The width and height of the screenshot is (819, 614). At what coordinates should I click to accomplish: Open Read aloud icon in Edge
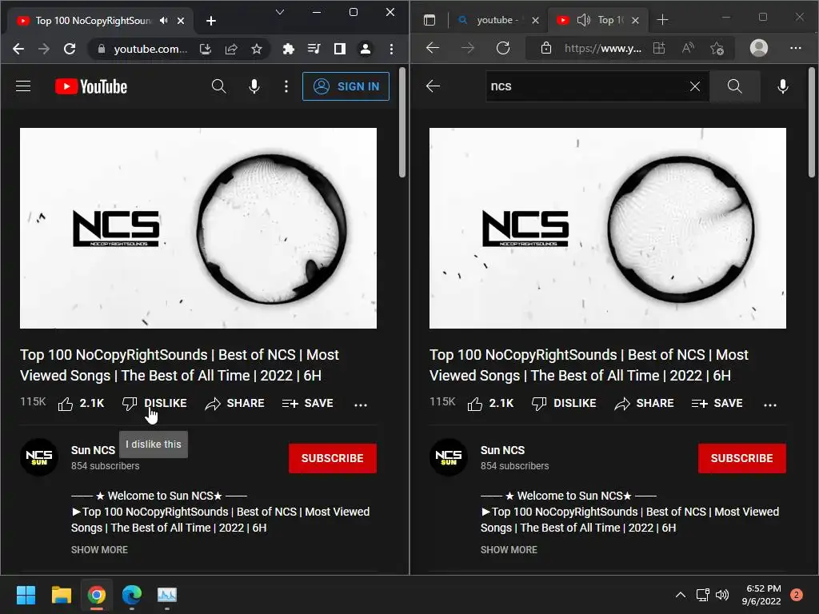point(689,48)
